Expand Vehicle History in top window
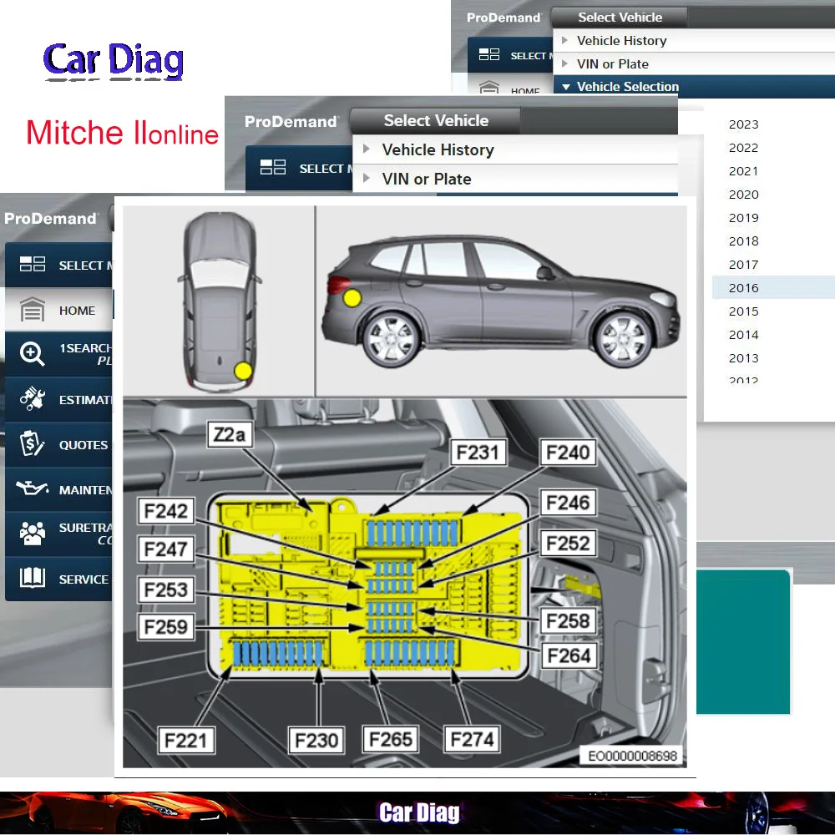 [x=564, y=40]
